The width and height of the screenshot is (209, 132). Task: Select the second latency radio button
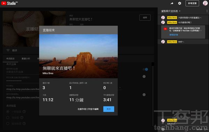coord(8,118)
